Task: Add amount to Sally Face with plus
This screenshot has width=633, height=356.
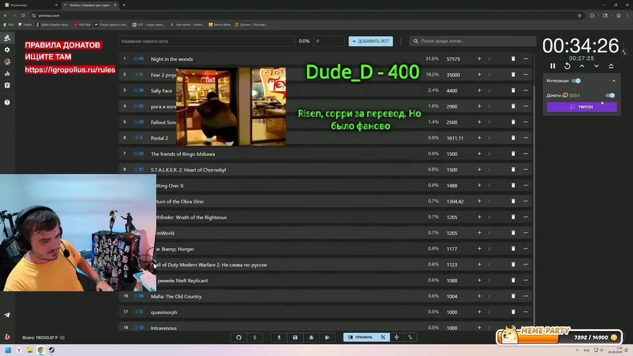Action: click(479, 90)
